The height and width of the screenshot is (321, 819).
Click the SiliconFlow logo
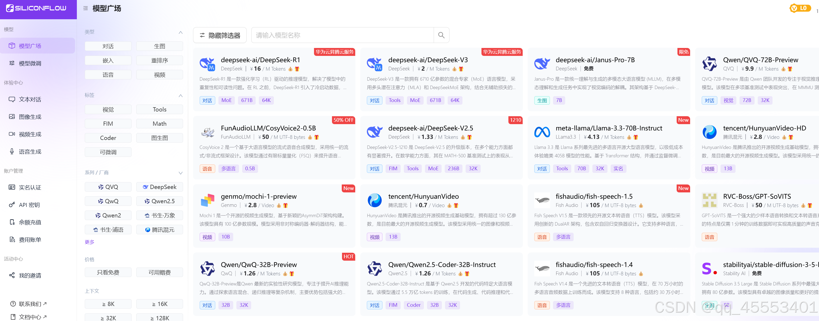(36, 8)
